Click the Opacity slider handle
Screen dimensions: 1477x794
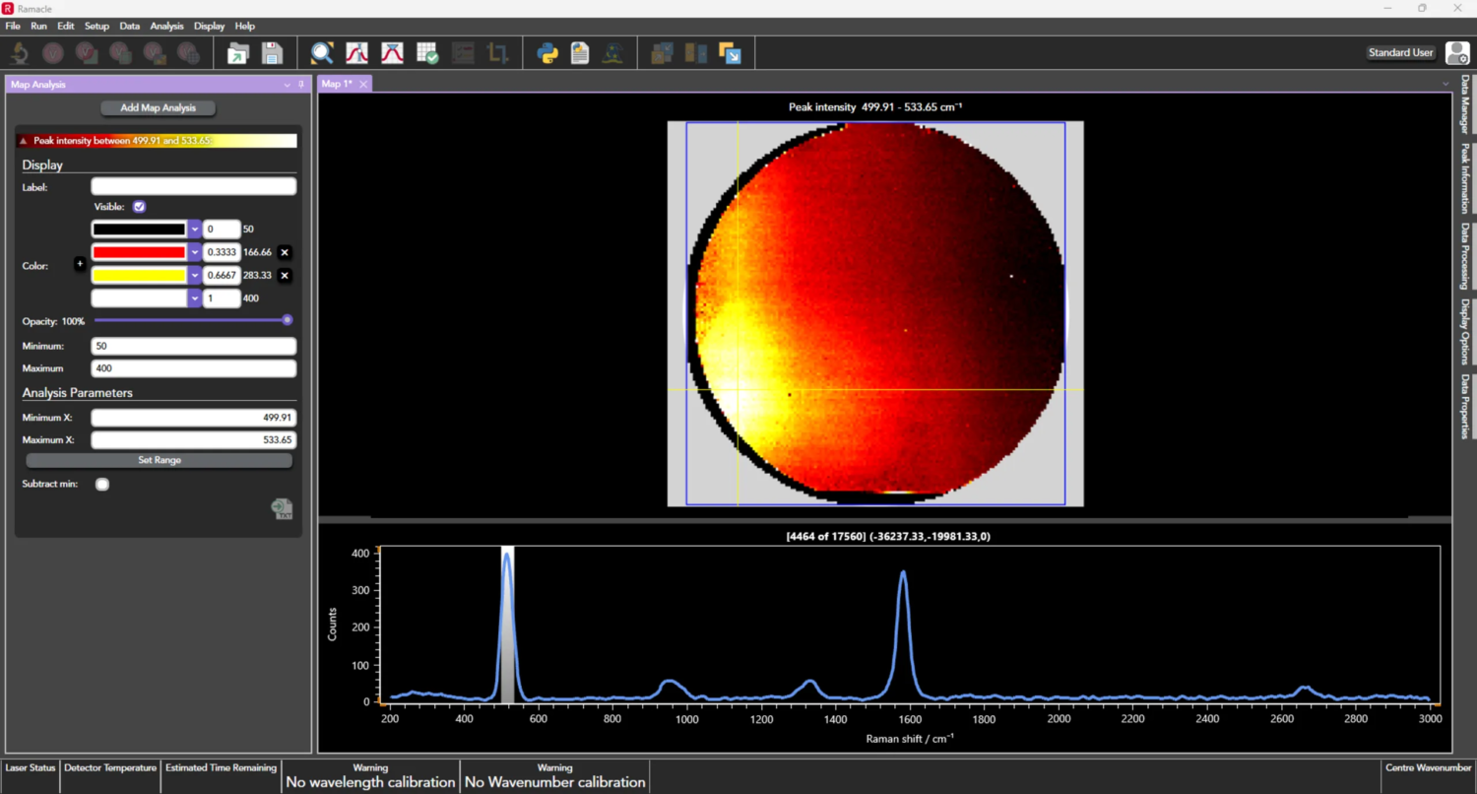coord(288,320)
